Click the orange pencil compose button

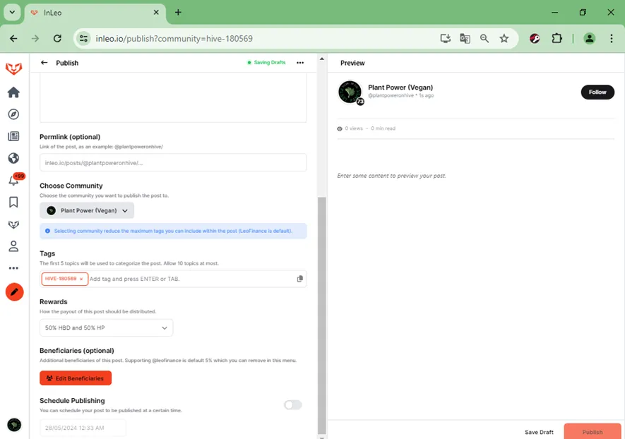pyautogui.click(x=14, y=292)
